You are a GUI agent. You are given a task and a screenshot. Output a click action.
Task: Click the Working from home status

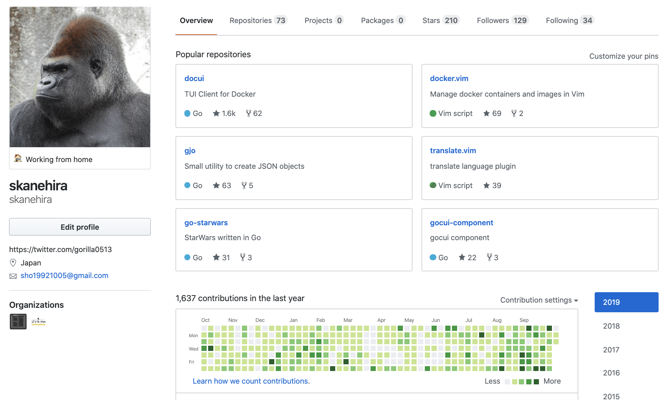(59, 159)
